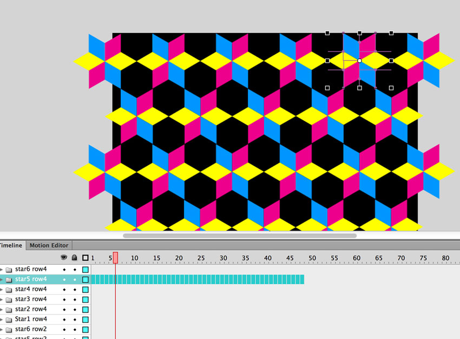Expand the star4 row4 layer folder
460x339 pixels.
pos(1,289)
